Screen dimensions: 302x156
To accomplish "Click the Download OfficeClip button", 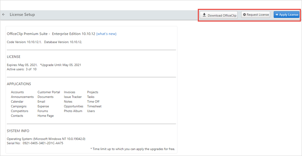I will click(218, 15).
